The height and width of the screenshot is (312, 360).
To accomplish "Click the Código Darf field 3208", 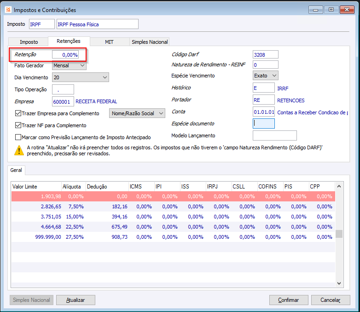I will pos(266,54).
